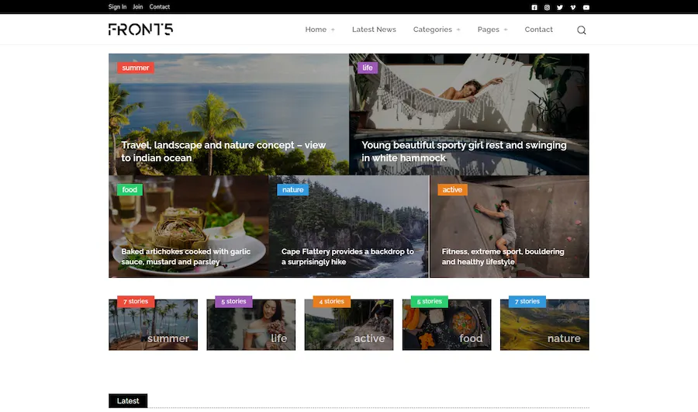This screenshot has height=412, width=698.
Task: Go to Latest News
Action: 374,29
